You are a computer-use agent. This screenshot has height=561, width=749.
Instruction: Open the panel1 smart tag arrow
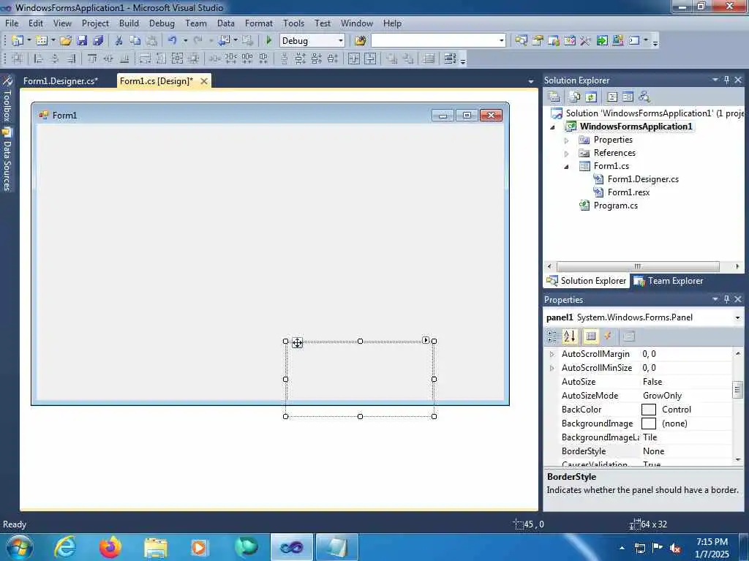pos(426,340)
